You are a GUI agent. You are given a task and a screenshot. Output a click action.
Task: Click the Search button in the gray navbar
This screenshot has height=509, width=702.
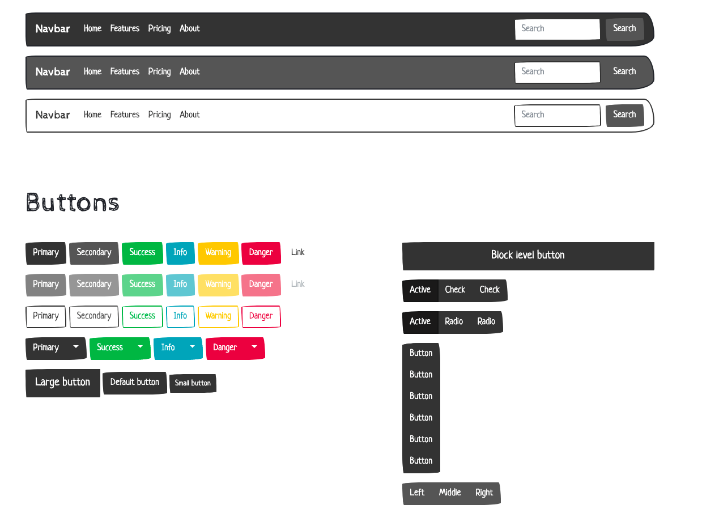point(625,73)
